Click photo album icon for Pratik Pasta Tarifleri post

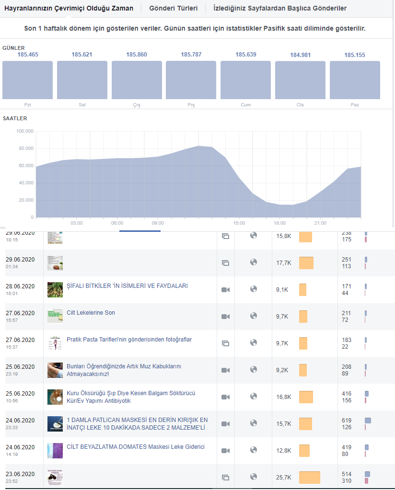225,343
